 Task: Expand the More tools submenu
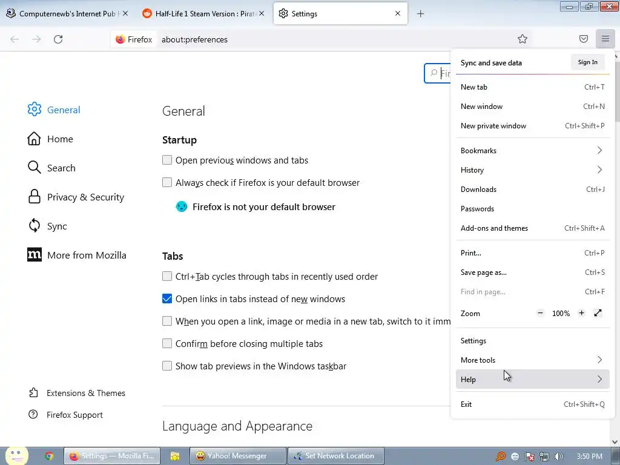532,360
